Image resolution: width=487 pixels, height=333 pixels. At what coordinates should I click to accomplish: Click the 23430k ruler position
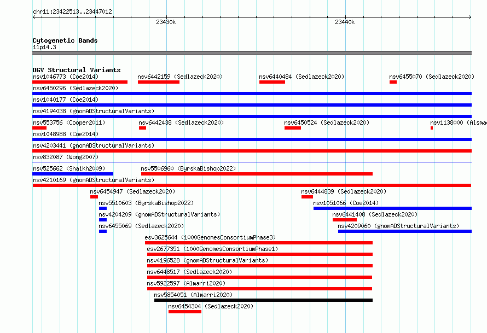coord(166,22)
